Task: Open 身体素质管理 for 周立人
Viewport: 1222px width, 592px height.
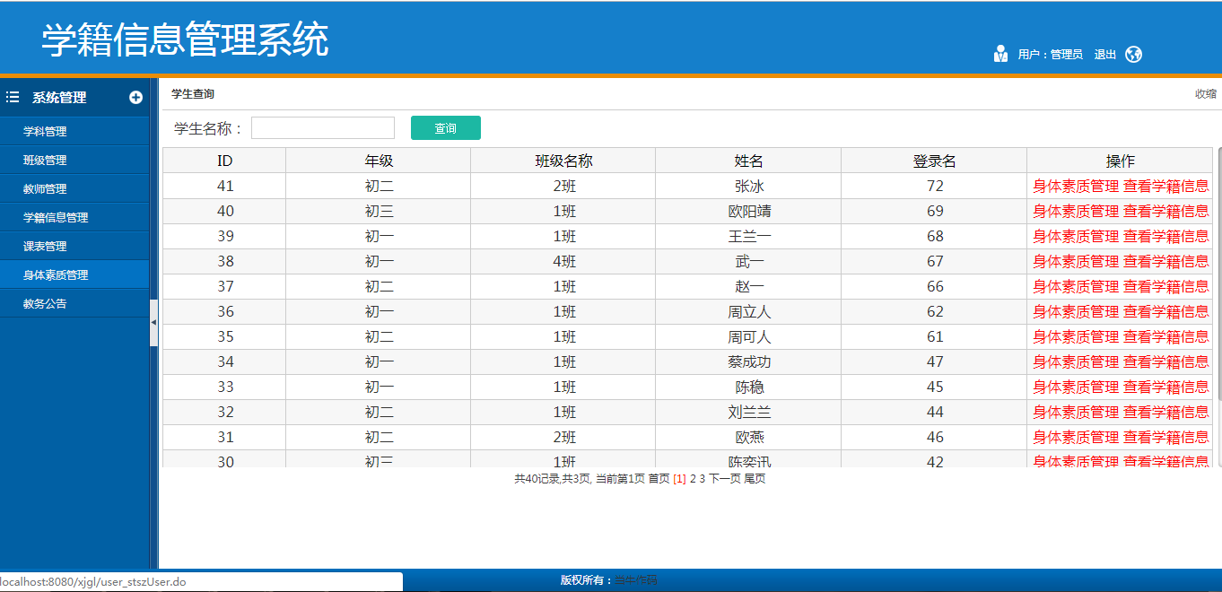Action: tap(1076, 312)
